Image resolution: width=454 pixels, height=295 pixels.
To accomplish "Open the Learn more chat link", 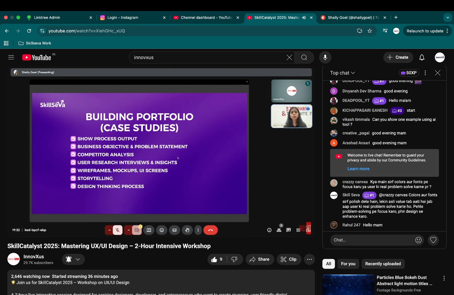I will click(358, 169).
